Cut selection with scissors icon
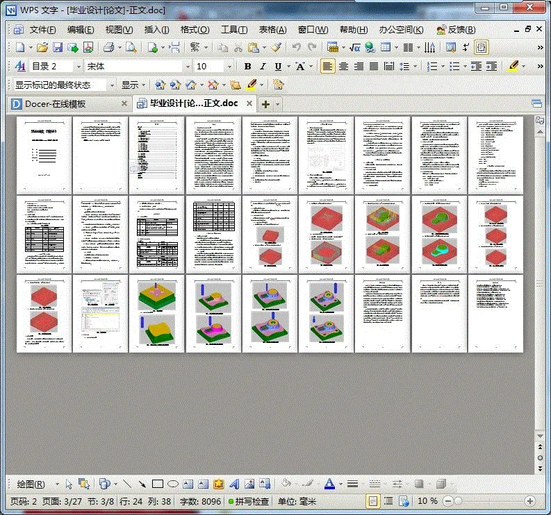551x515 pixels. click(x=238, y=47)
